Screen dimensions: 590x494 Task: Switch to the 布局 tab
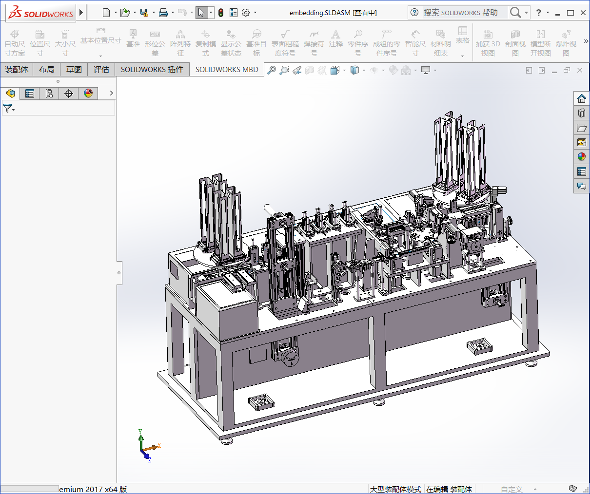47,70
